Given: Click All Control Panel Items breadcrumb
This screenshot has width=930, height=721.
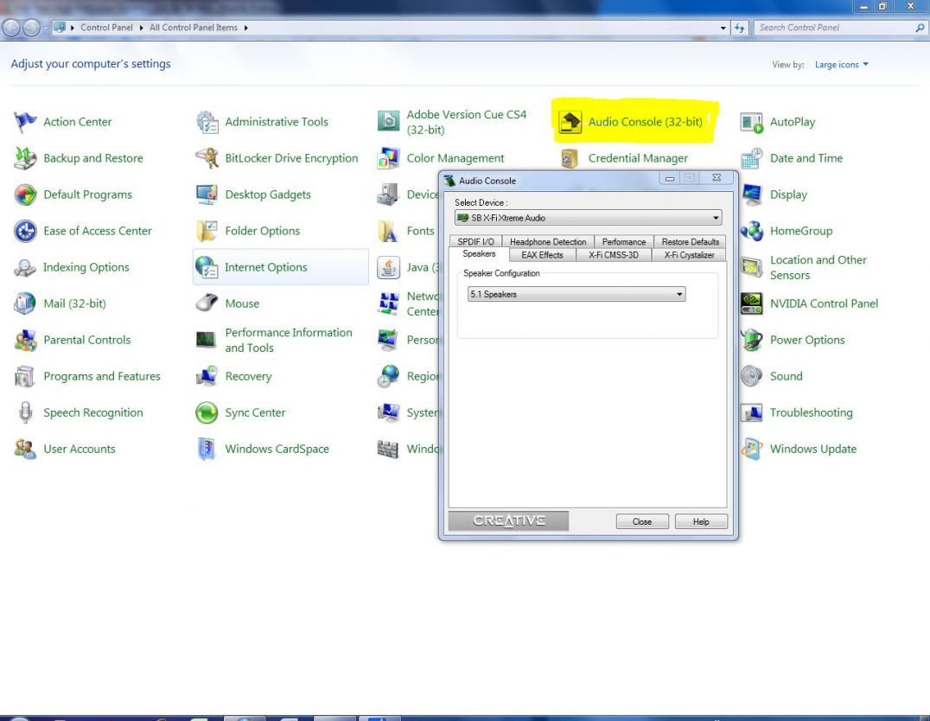Looking at the screenshot, I should coord(194,28).
